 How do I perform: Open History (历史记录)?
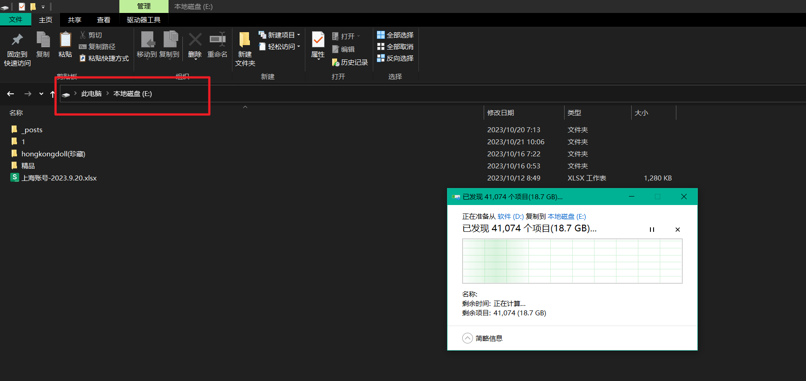[x=350, y=62]
